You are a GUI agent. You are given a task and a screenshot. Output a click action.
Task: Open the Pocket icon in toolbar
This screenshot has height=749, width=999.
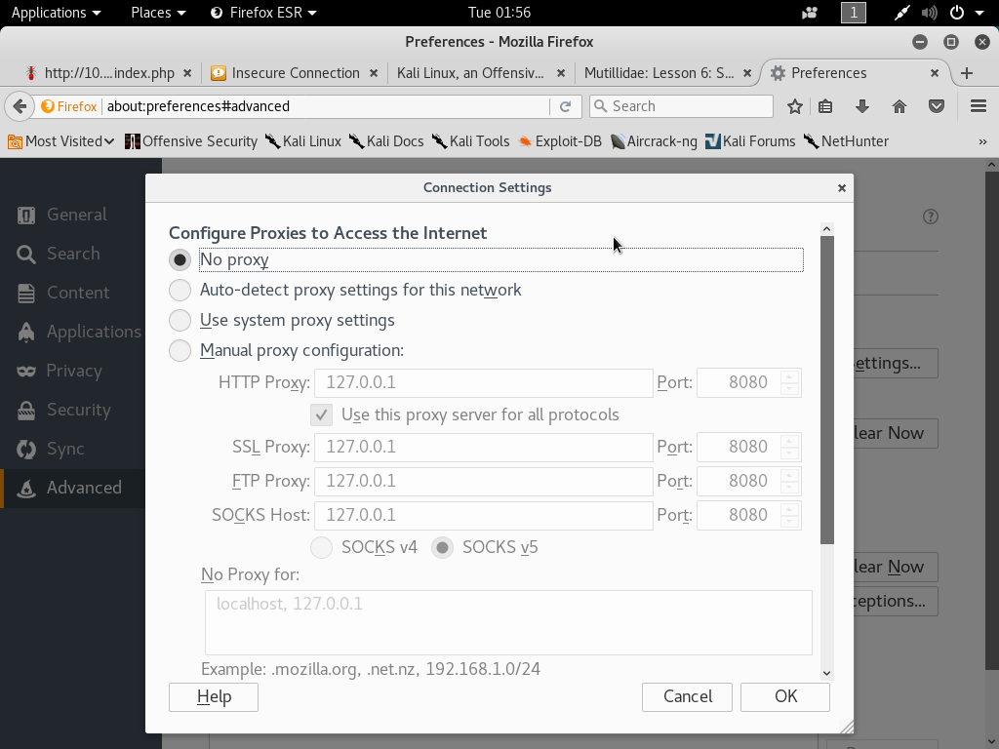point(936,106)
